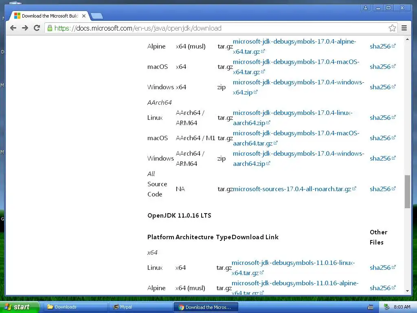Close the Download the Microsoft Build tab

[x=84, y=16]
